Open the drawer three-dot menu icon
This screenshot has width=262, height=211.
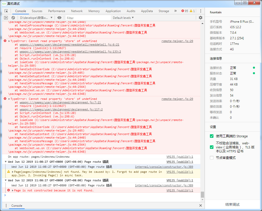coord(6,205)
